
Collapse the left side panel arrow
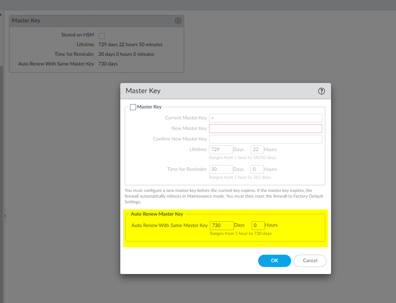pos(5,216)
